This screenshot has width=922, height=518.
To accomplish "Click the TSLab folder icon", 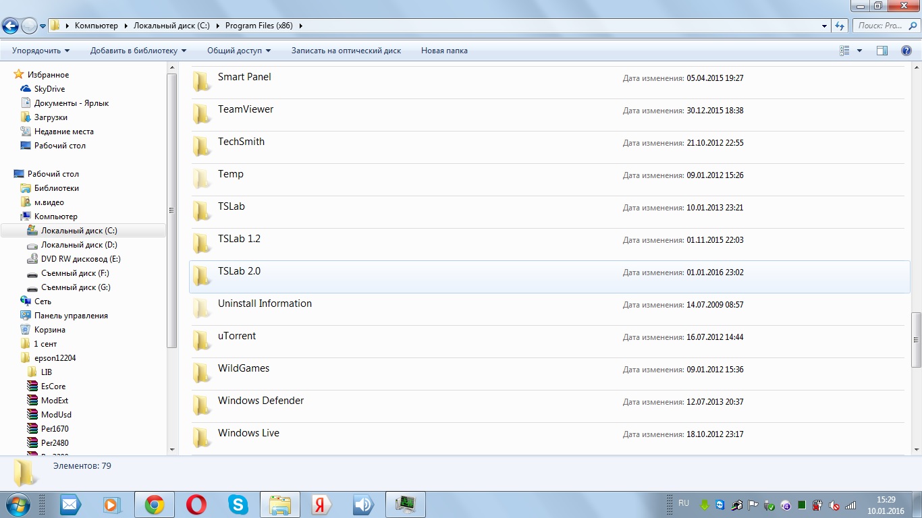I will [x=201, y=211].
